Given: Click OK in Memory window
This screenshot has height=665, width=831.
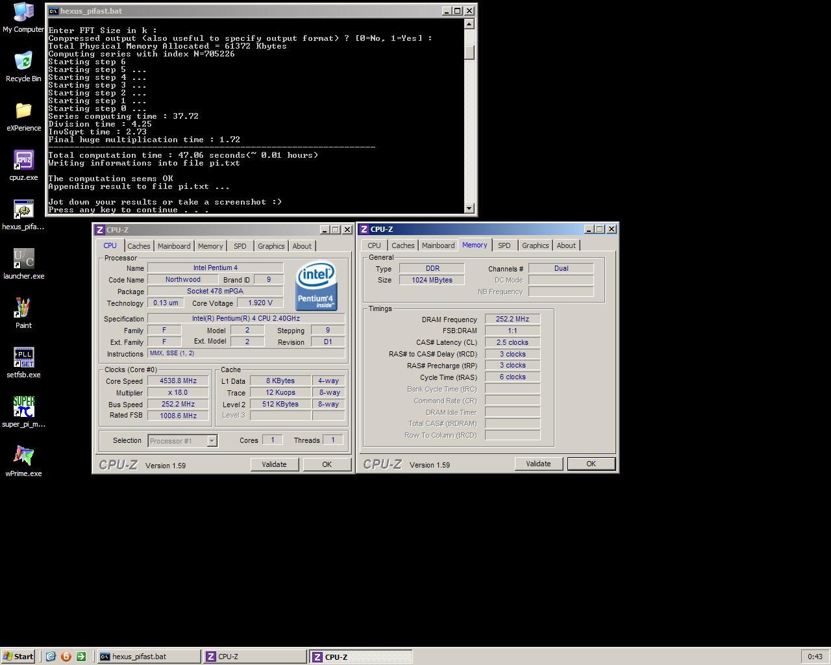Looking at the screenshot, I should point(591,464).
